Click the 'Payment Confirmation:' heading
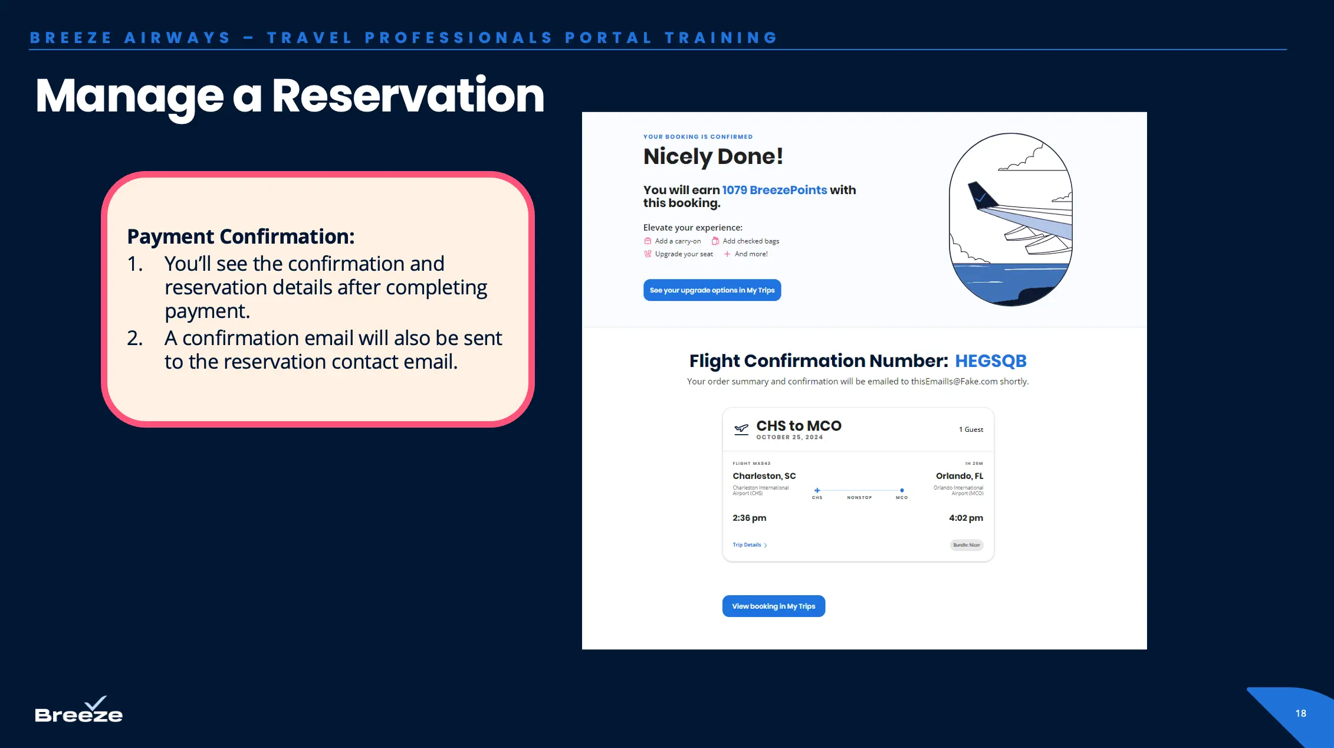 [241, 237]
